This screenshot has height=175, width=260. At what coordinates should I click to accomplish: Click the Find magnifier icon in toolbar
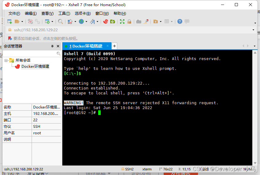(x=60, y=21)
